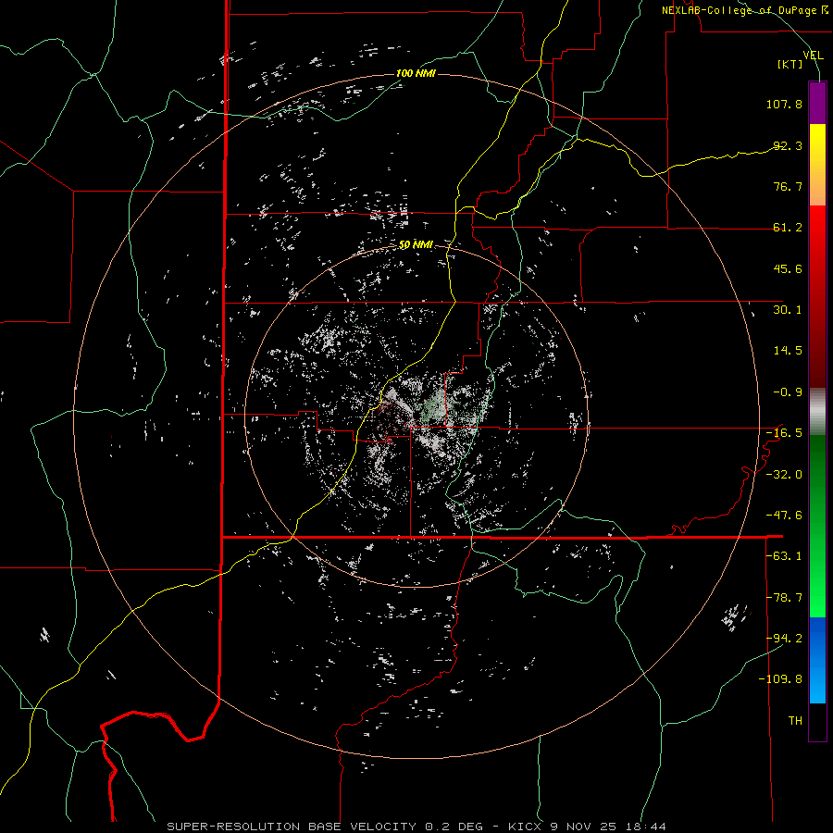Image resolution: width=833 pixels, height=833 pixels.
Task: Click the 107.8 velocity scale value
Action: [x=784, y=104]
